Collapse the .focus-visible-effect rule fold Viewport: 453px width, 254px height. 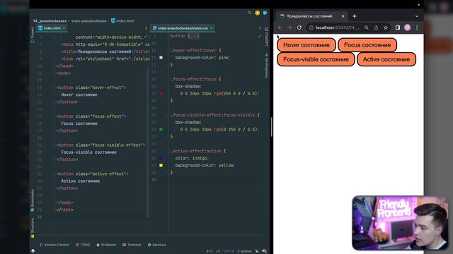pos(168,115)
